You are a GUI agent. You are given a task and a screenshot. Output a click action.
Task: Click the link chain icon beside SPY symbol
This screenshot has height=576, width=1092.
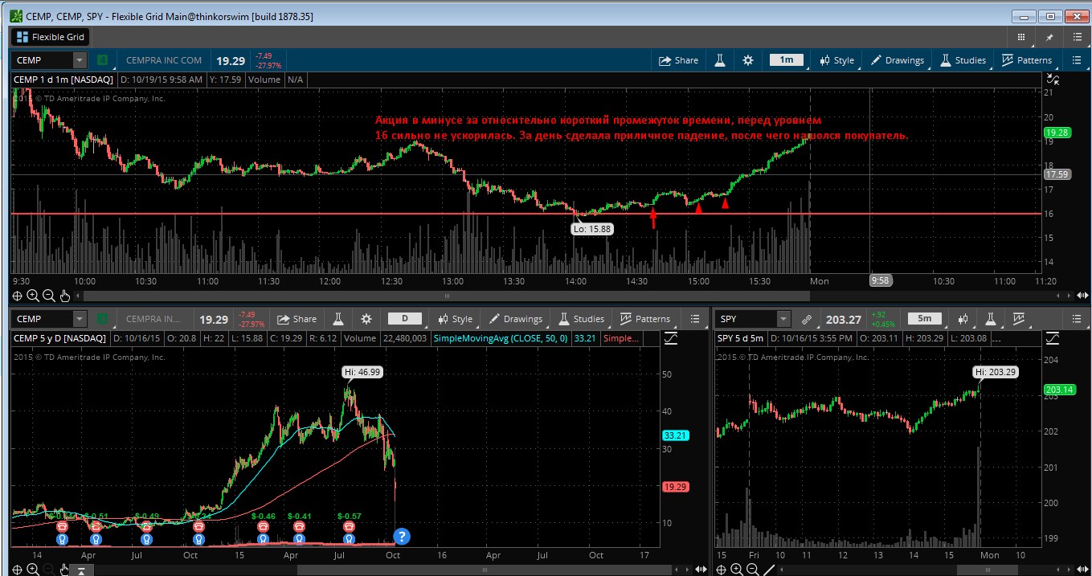pyautogui.click(x=806, y=320)
